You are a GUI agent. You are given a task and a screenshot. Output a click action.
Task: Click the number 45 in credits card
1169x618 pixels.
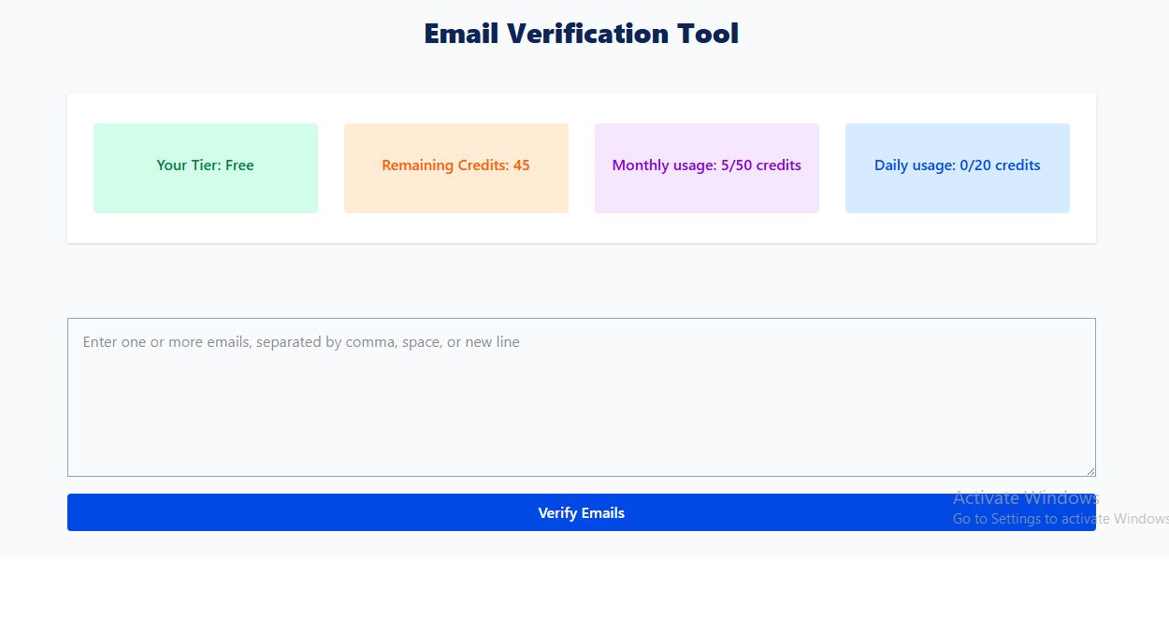pos(521,165)
